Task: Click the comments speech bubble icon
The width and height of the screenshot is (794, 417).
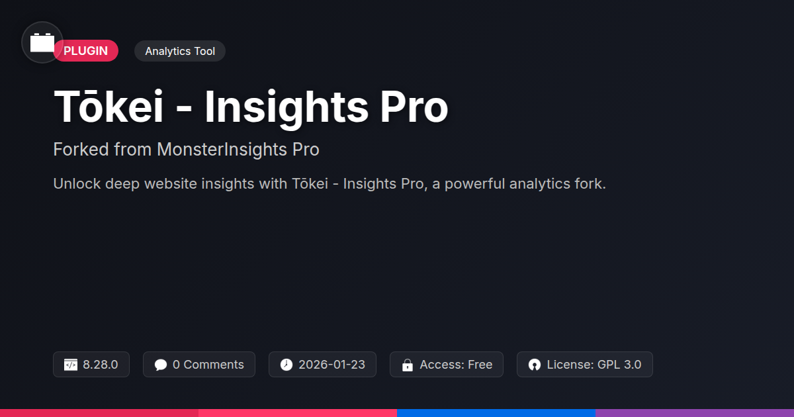Action: 161,365
